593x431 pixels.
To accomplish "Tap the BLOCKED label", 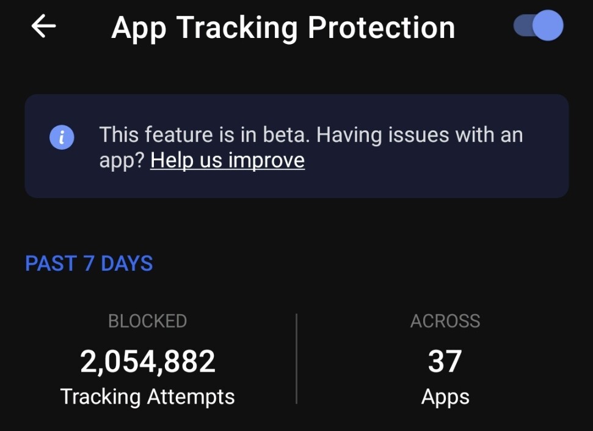I will click(147, 321).
